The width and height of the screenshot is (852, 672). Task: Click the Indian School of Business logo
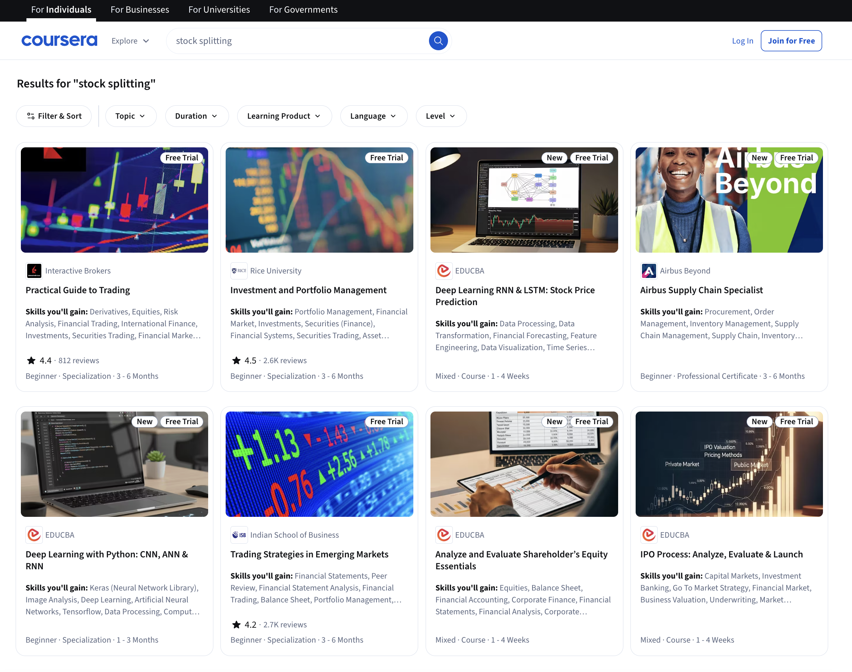pyautogui.click(x=239, y=535)
